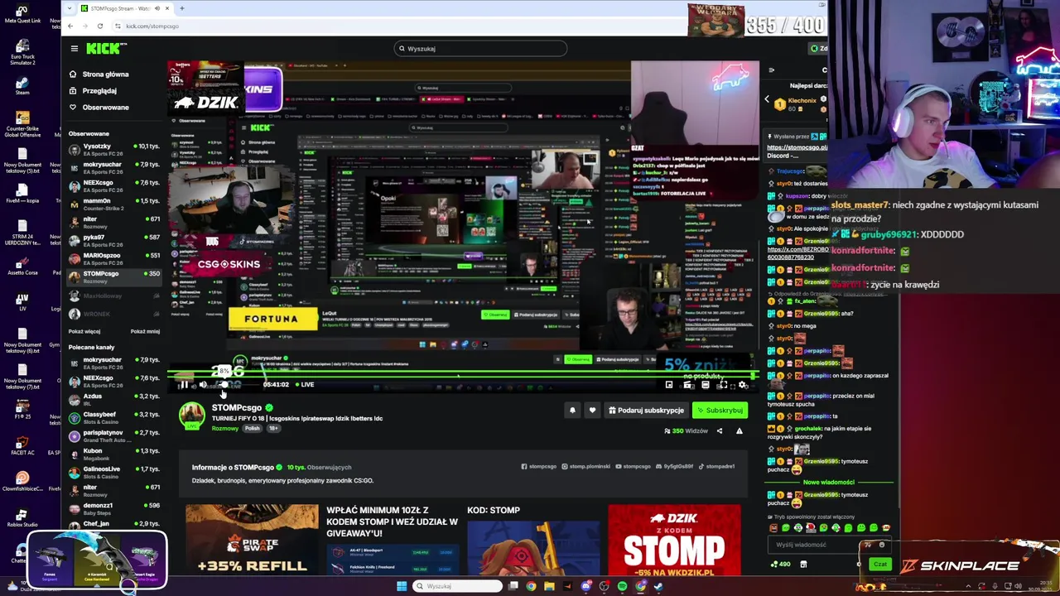
Task: Report the stream via warning icon
Action: (740, 431)
